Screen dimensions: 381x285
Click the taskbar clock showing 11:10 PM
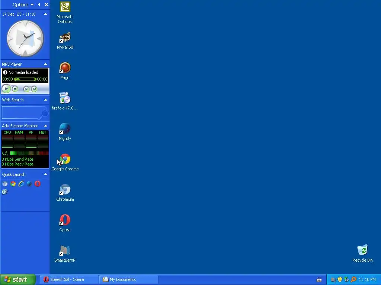pyautogui.click(x=367, y=280)
